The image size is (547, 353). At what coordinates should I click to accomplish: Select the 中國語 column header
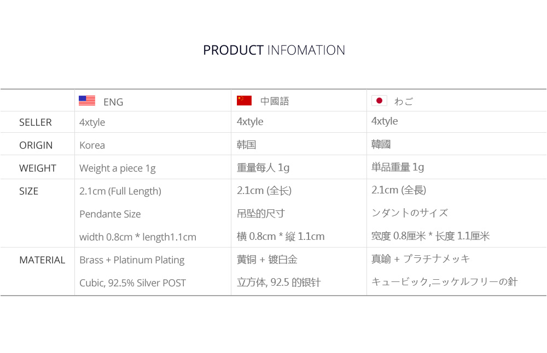click(275, 101)
